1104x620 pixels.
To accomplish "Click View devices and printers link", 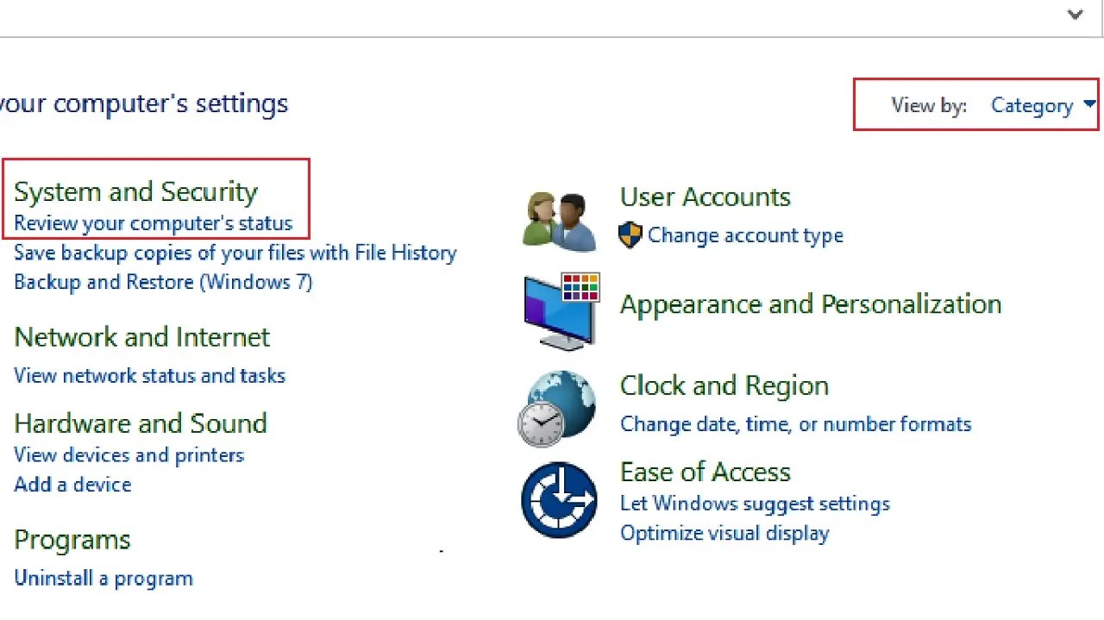I will (129, 455).
